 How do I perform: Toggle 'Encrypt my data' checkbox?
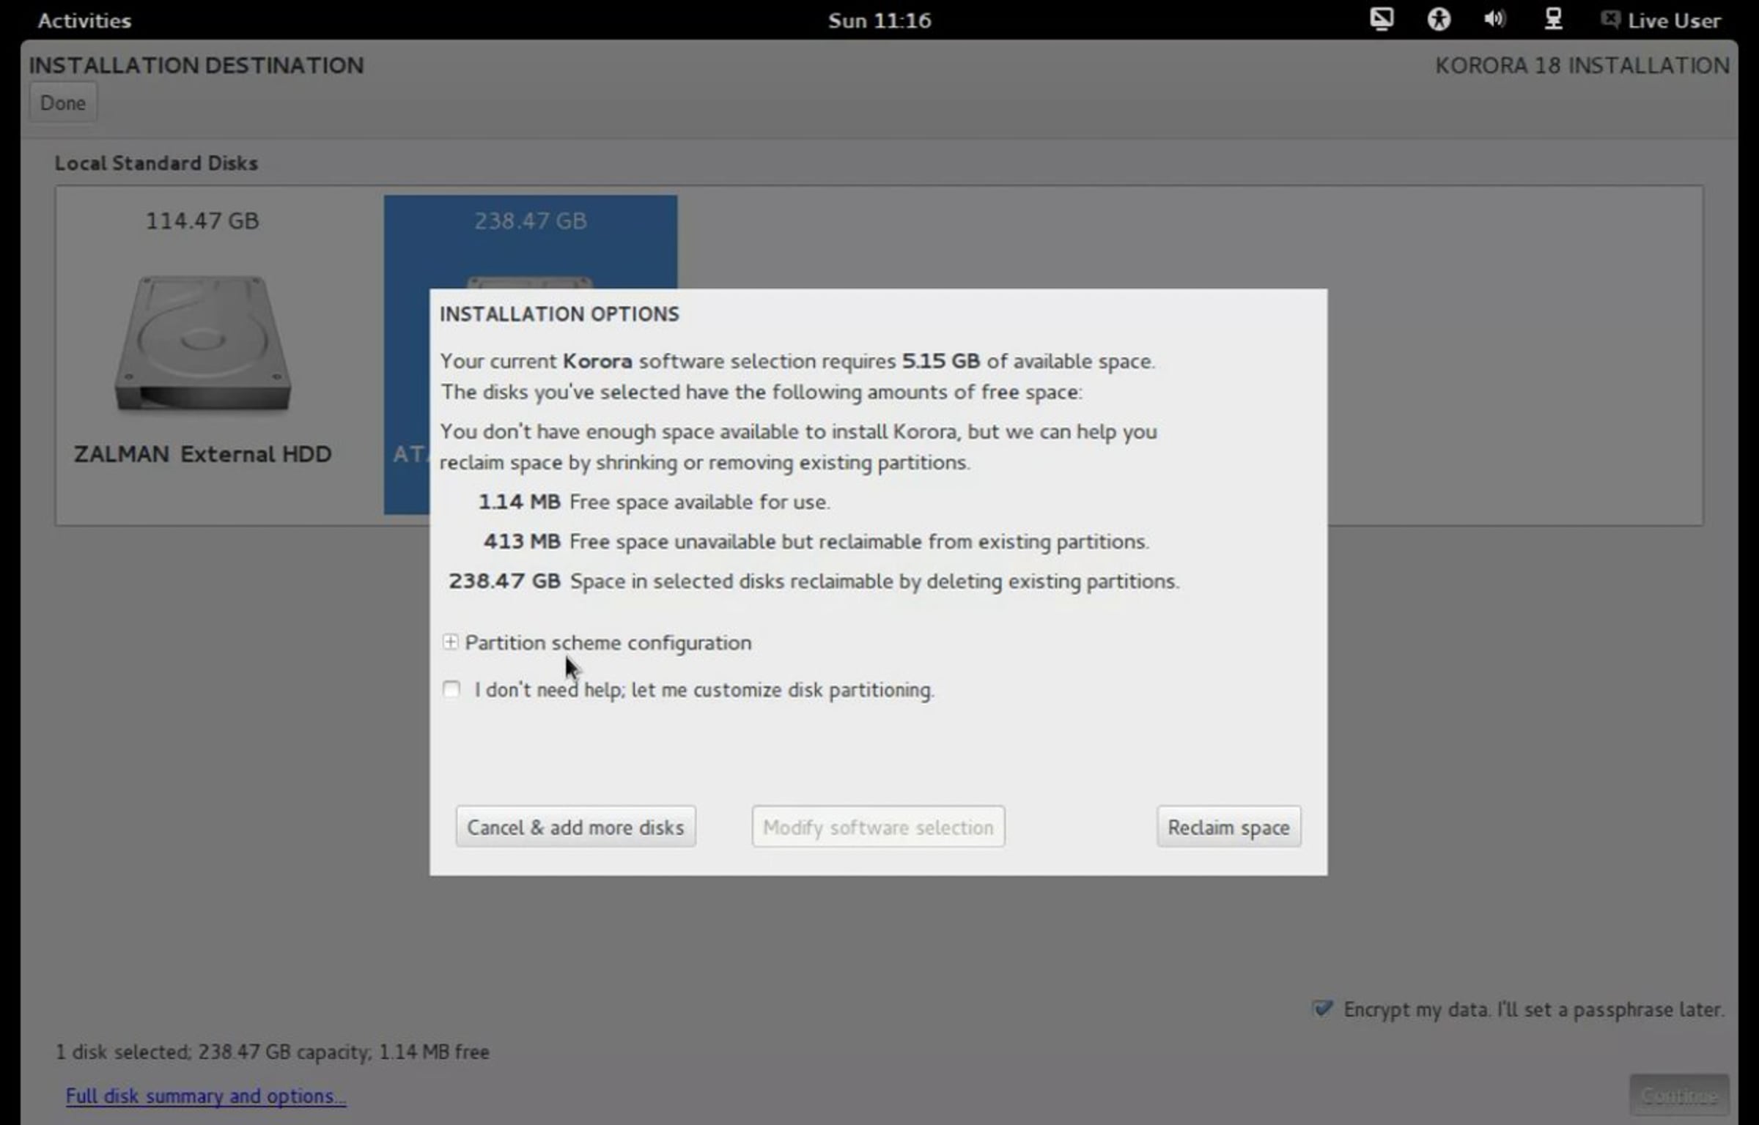pos(1323,1009)
